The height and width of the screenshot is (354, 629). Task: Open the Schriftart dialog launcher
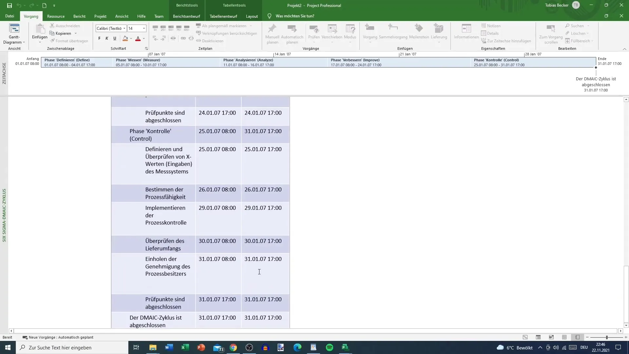click(146, 49)
